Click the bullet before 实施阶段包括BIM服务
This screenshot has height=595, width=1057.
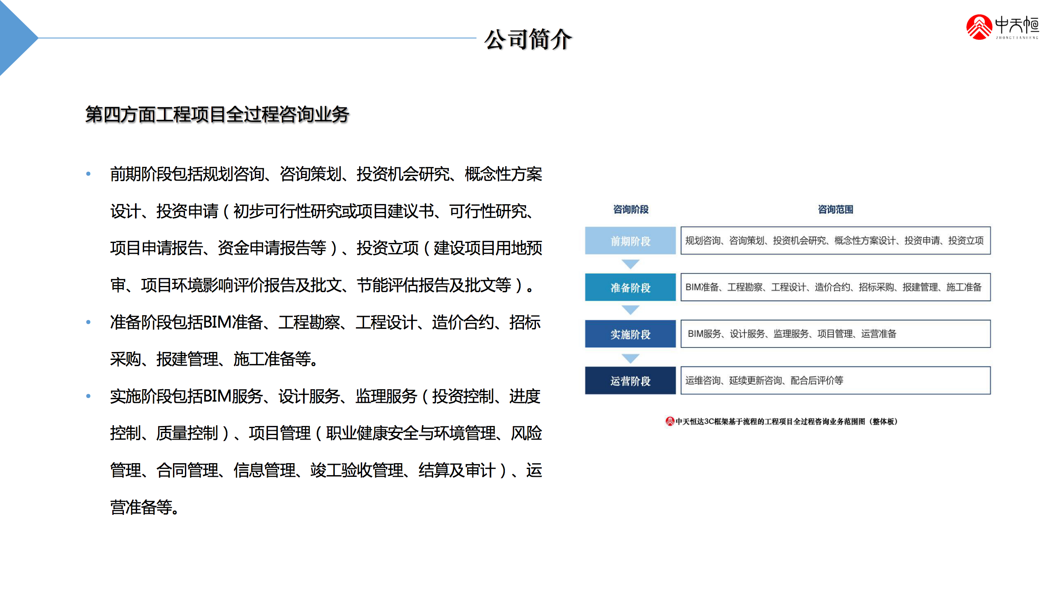click(88, 396)
